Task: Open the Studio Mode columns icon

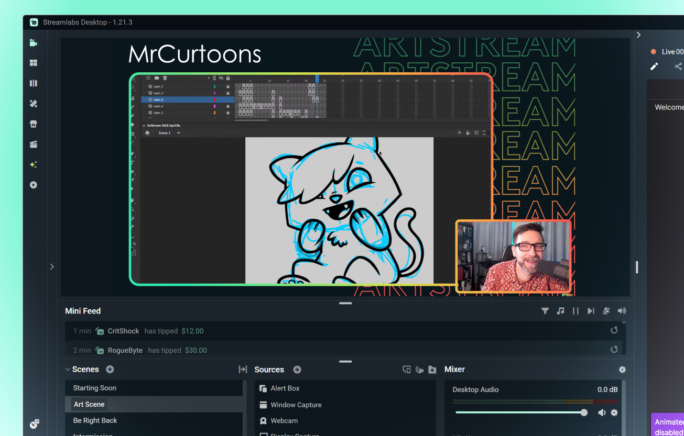Action: pyautogui.click(x=34, y=83)
